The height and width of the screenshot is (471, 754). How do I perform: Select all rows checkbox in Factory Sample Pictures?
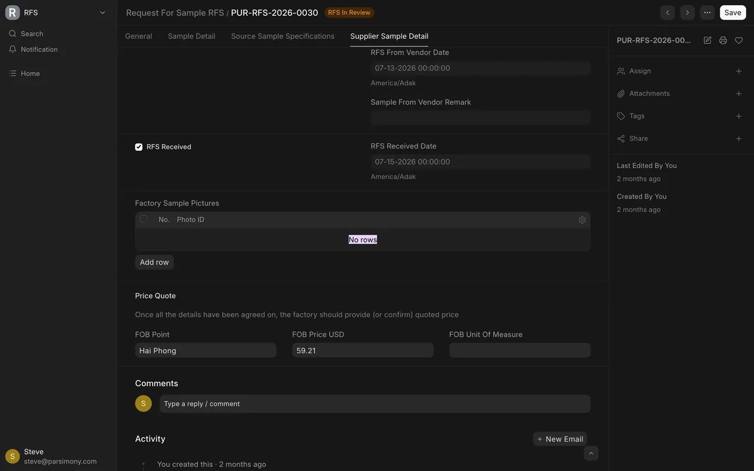pos(144,219)
